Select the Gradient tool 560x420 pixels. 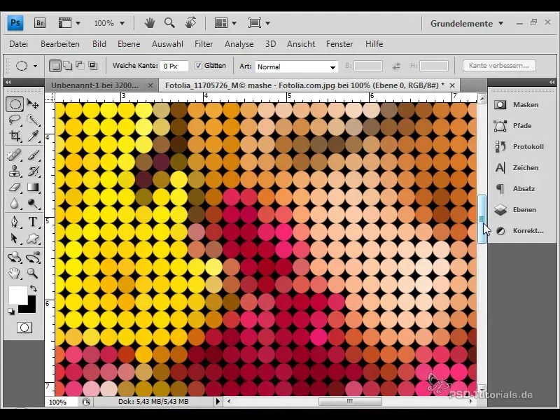click(x=33, y=187)
